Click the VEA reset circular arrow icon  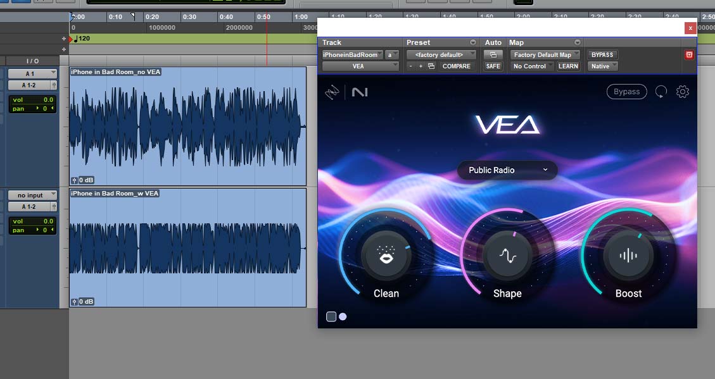(x=661, y=92)
